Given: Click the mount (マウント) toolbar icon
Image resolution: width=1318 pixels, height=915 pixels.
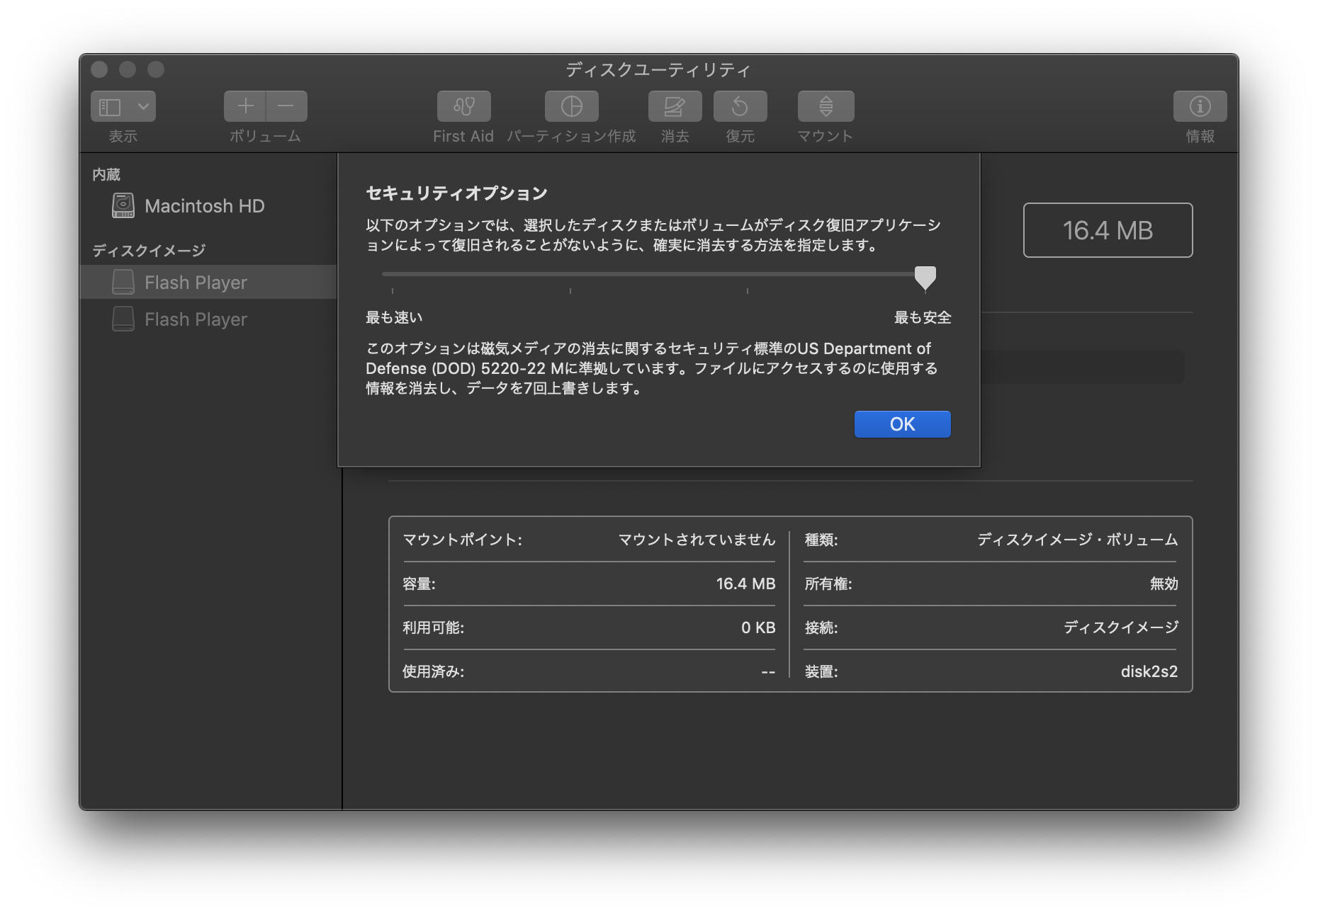Looking at the screenshot, I should pos(826,106).
